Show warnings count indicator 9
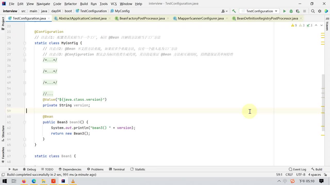This screenshot has height=185, width=330. [x=294, y=25]
